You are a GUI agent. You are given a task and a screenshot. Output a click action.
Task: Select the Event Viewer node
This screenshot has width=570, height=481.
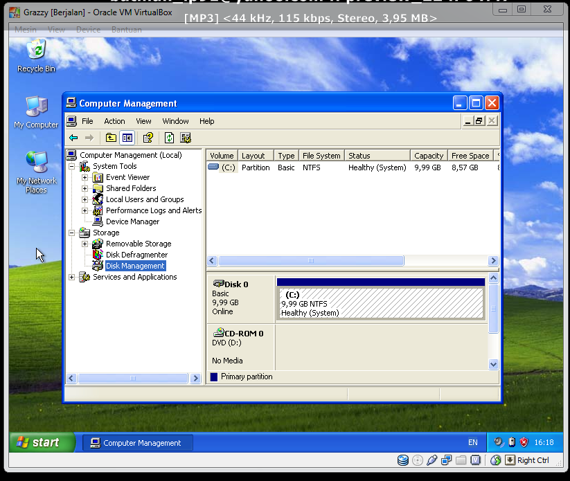[127, 177]
